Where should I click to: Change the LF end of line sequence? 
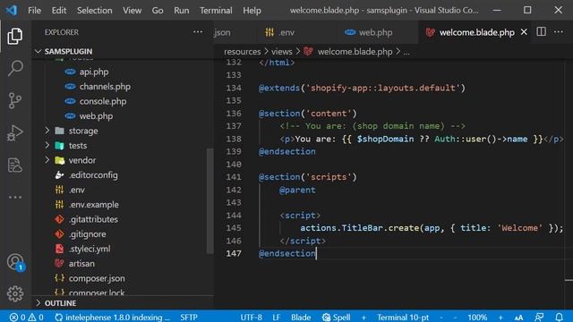[x=277, y=318]
